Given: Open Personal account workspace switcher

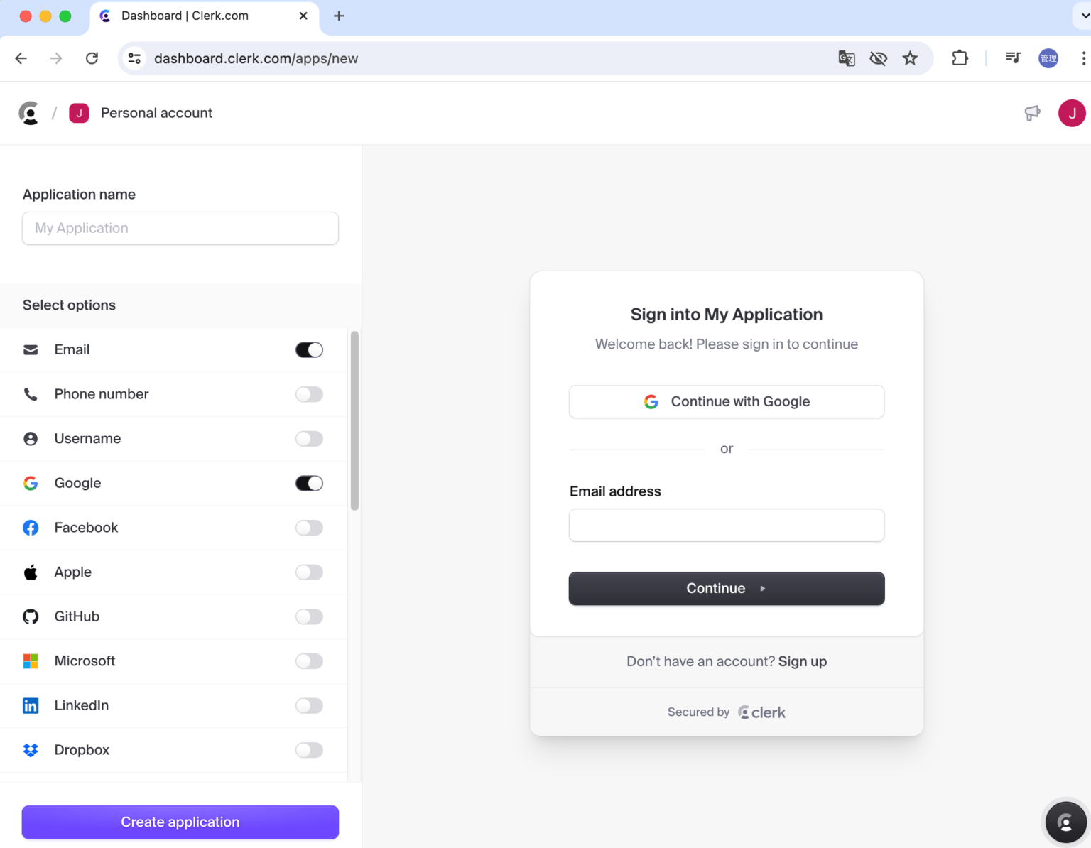Looking at the screenshot, I should 141,113.
